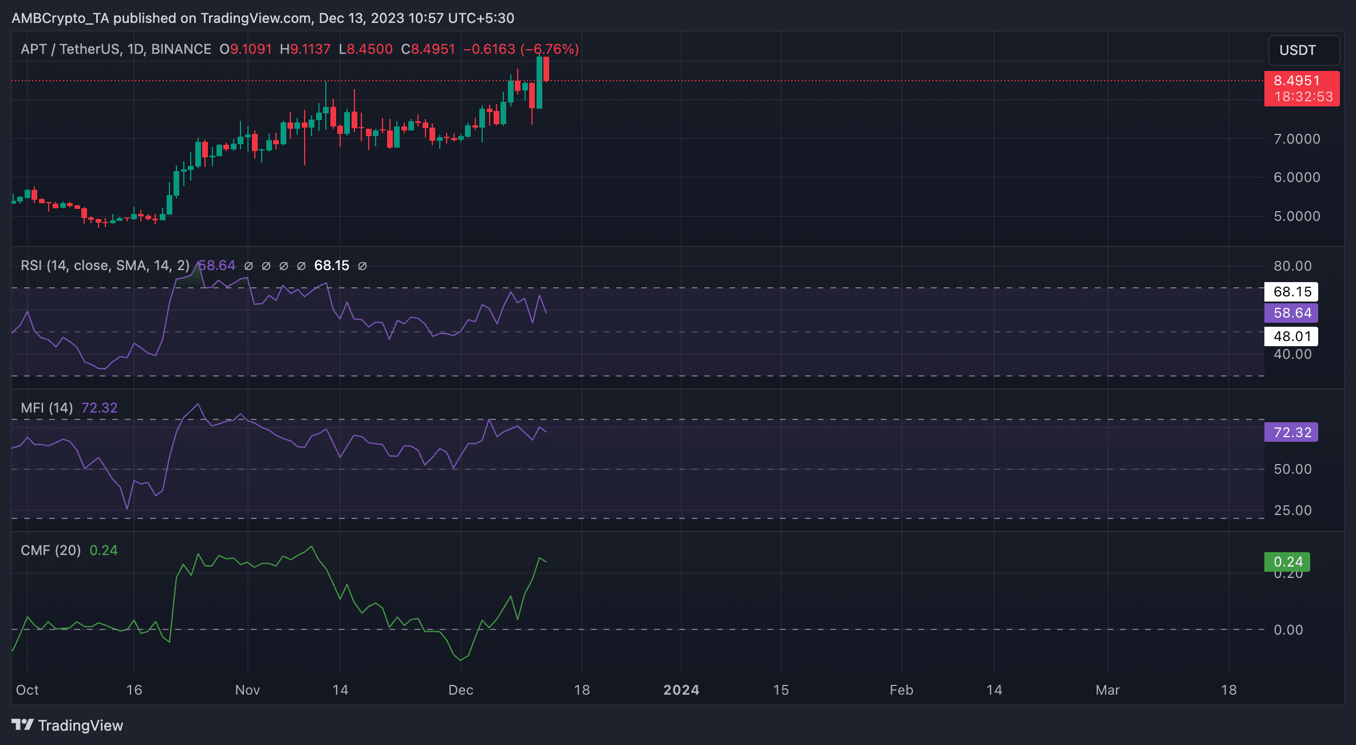Click the white 48.01 axis tag
The width and height of the screenshot is (1356, 745).
[1291, 336]
